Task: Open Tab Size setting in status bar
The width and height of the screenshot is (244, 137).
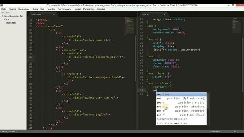Action: click(215, 132)
